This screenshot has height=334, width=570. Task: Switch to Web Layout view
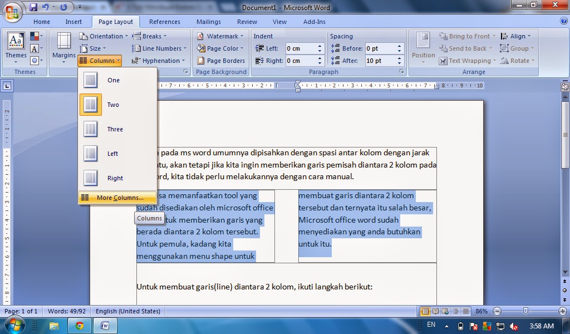click(445, 311)
